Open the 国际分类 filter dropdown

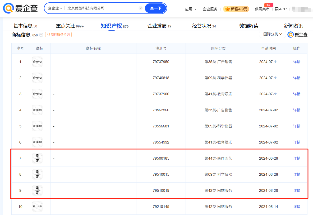[x=273, y=34]
